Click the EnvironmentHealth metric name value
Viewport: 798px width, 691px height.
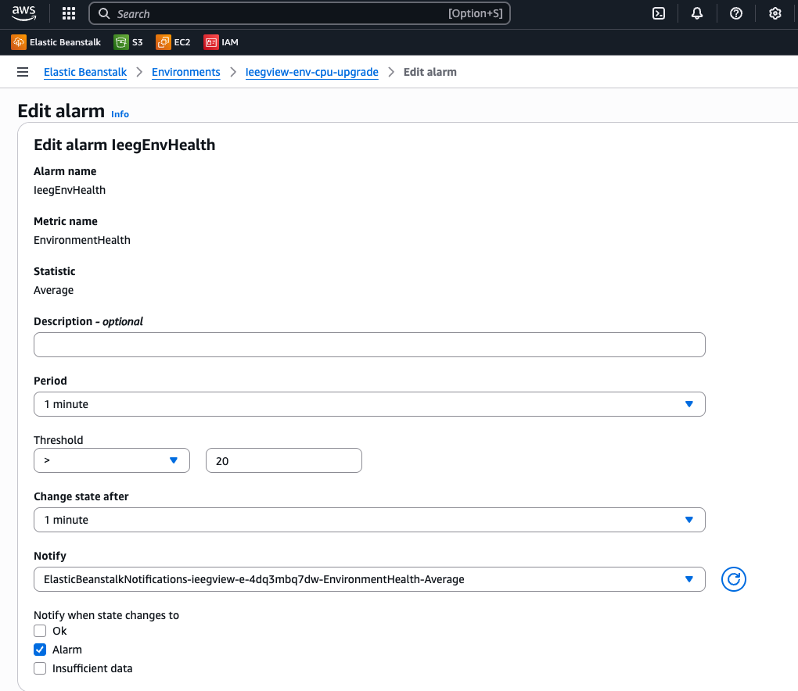click(82, 240)
